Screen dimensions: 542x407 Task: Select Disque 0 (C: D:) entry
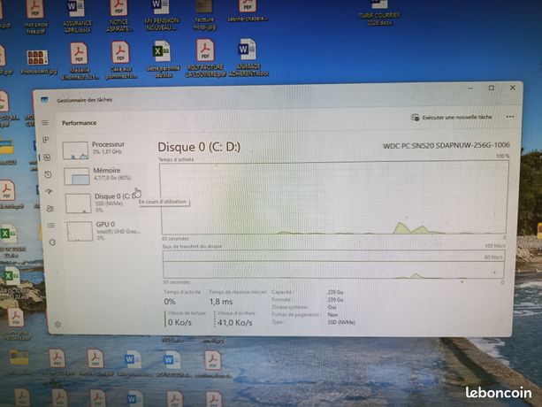[105, 203]
